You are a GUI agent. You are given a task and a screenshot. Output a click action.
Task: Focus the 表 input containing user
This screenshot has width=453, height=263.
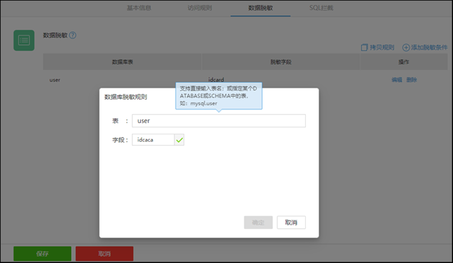pos(219,121)
